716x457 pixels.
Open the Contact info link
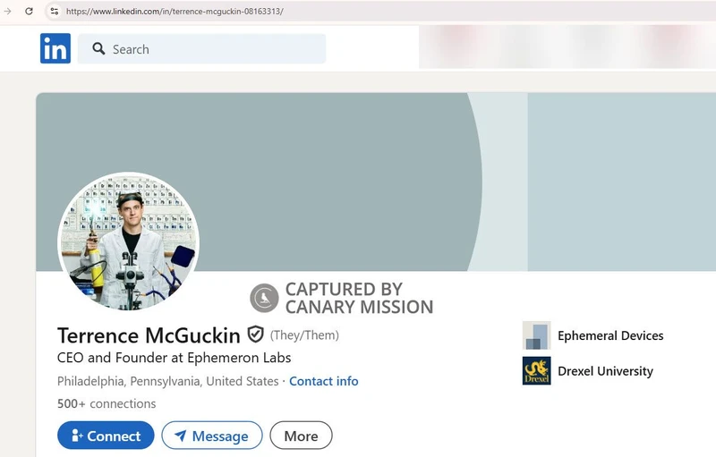click(x=324, y=381)
